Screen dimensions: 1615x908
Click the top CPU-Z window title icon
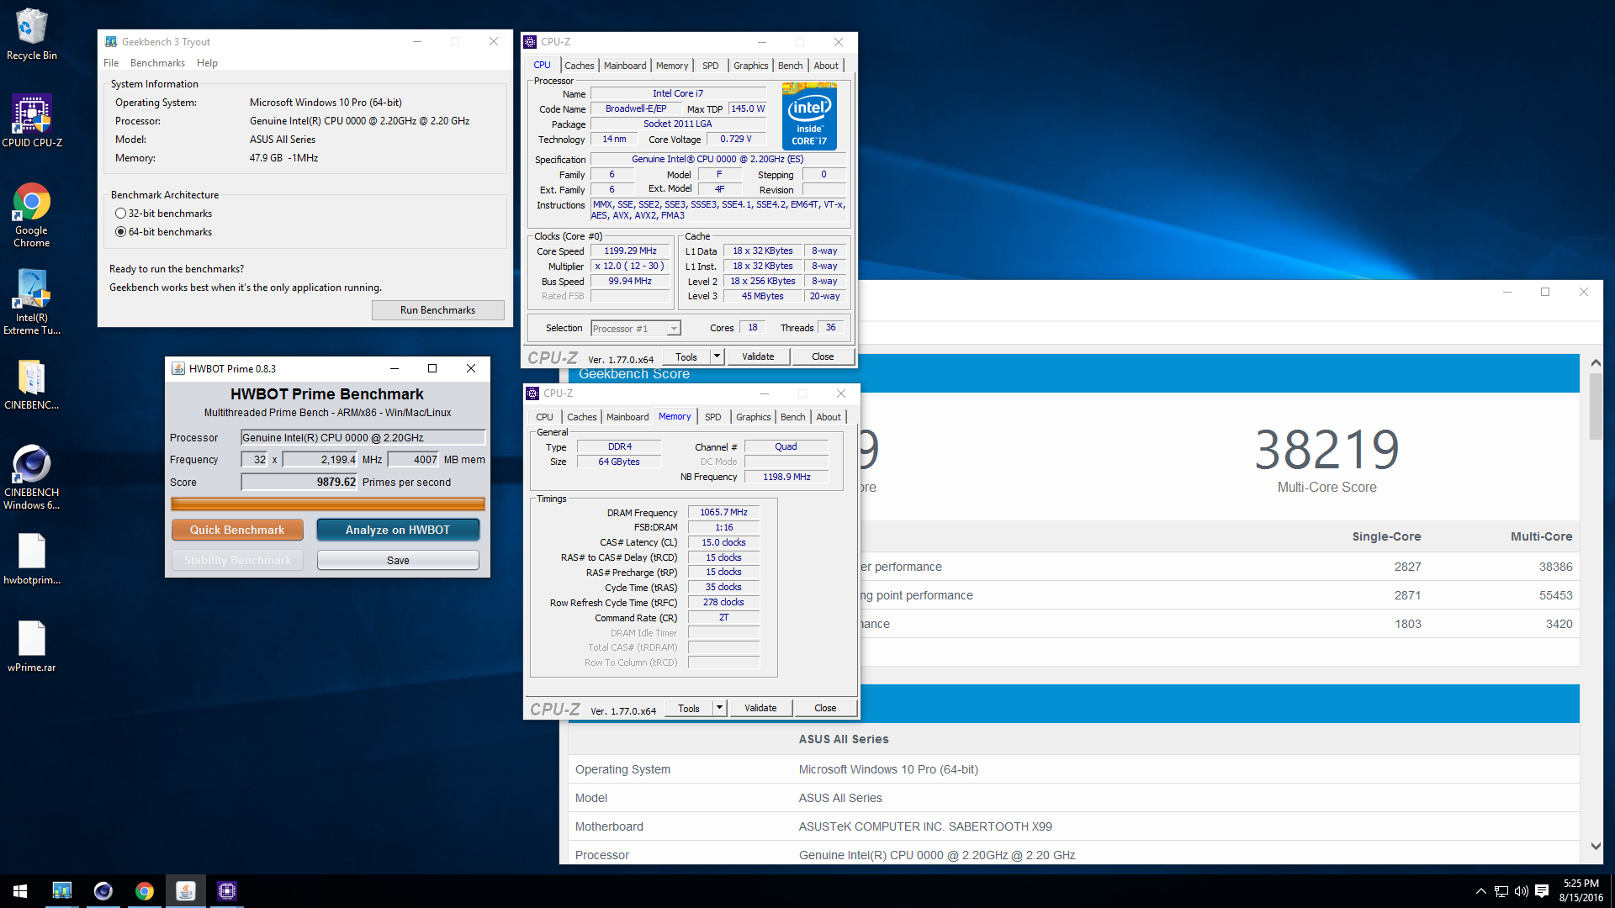tap(530, 41)
